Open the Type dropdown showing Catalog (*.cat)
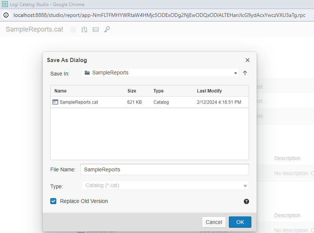The height and width of the screenshot is (233, 314). click(x=244, y=185)
